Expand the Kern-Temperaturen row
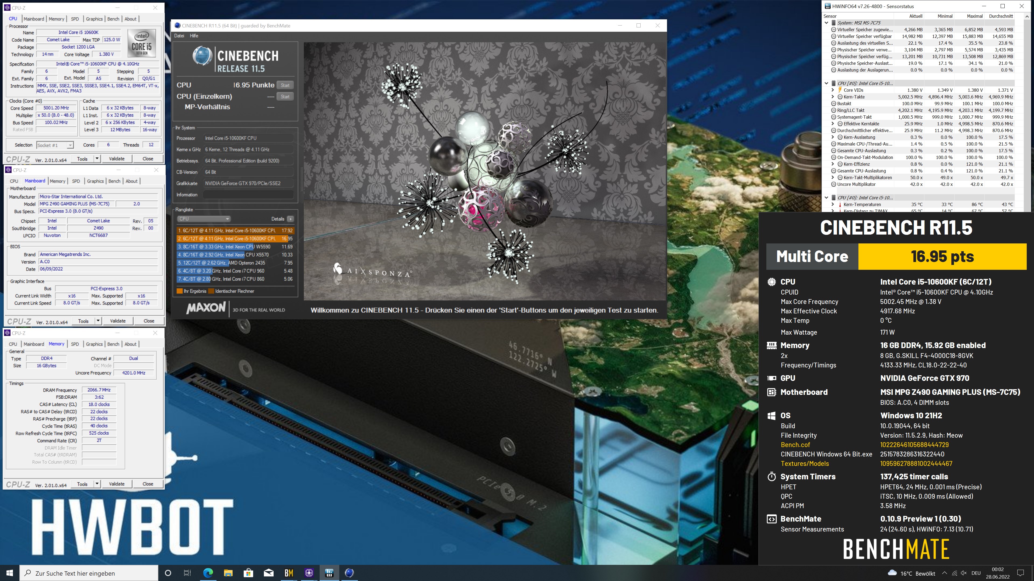This screenshot has height=581, width=1034. click(833, 204)
